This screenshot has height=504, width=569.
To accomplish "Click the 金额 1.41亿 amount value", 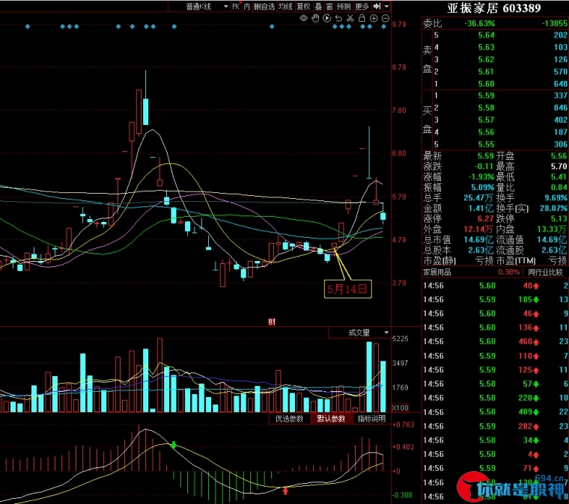I will (x=481, y=209).
